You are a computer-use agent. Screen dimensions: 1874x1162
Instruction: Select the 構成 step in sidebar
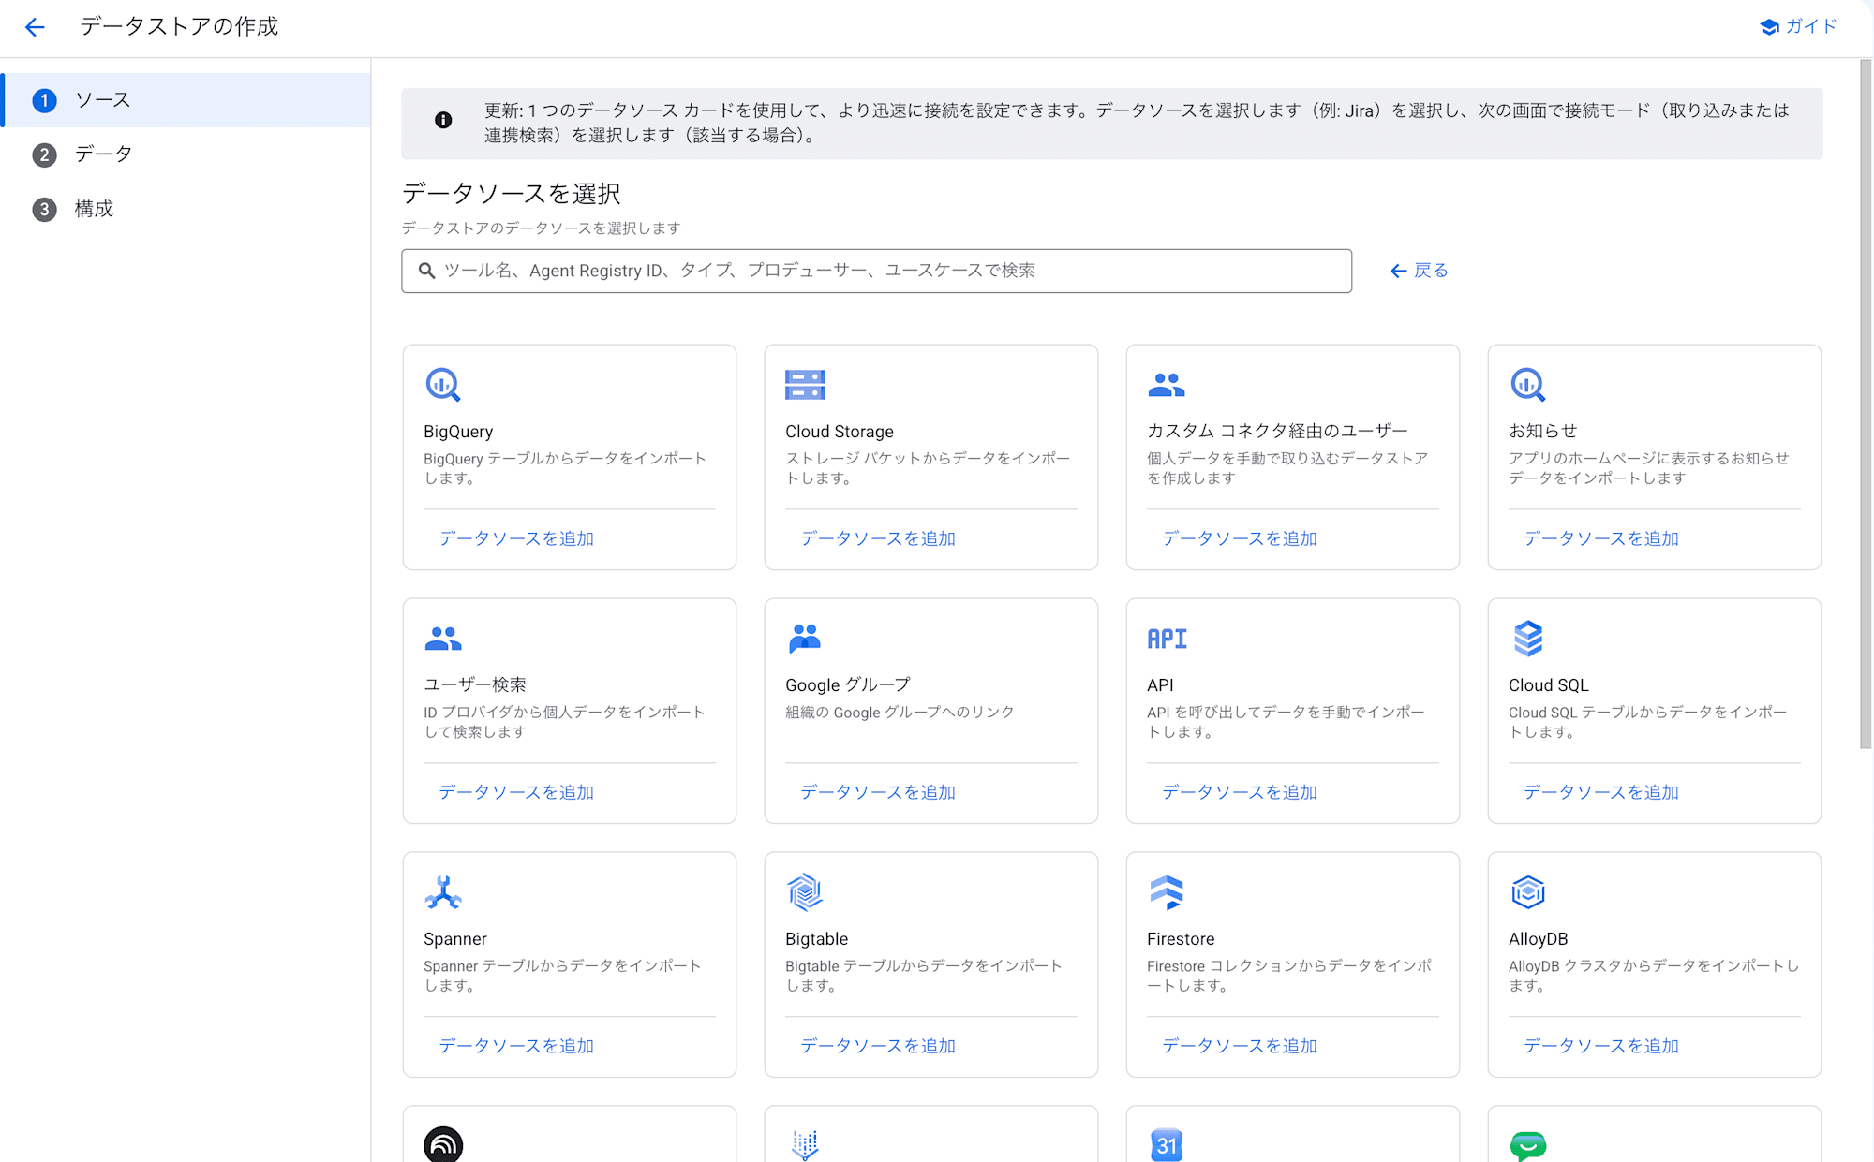click(186, 209)
